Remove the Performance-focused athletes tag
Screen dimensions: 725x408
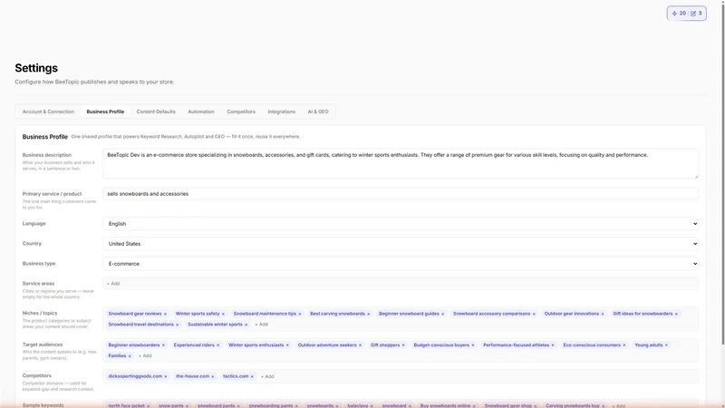click(553, 345)
